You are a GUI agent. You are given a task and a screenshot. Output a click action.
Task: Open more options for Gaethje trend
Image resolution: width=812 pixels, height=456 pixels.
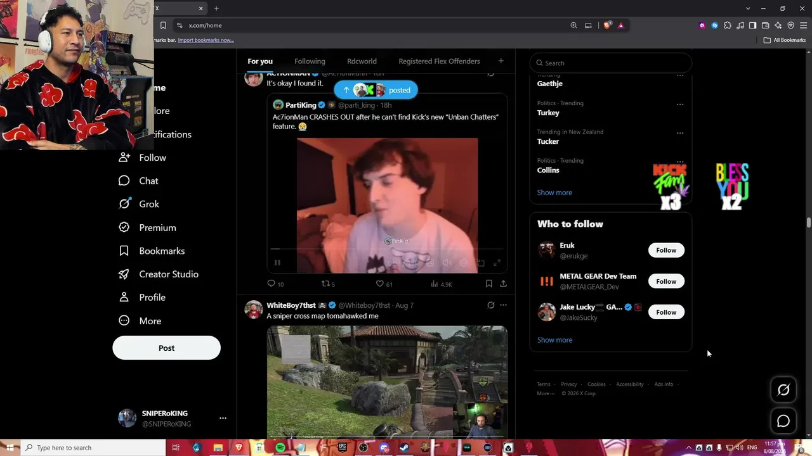(x=680, y=75)
